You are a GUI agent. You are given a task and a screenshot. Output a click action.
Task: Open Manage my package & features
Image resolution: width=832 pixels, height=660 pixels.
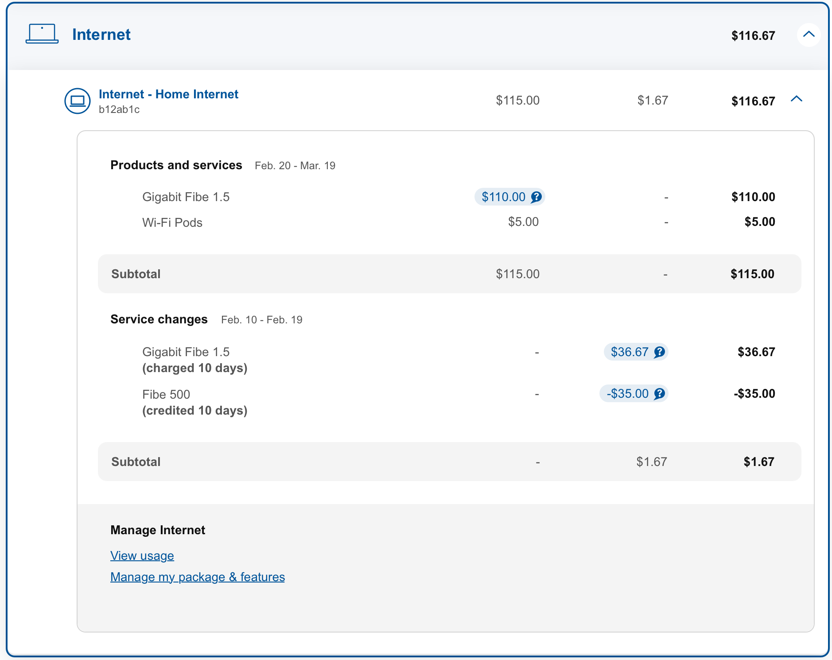tap(197, 577)
